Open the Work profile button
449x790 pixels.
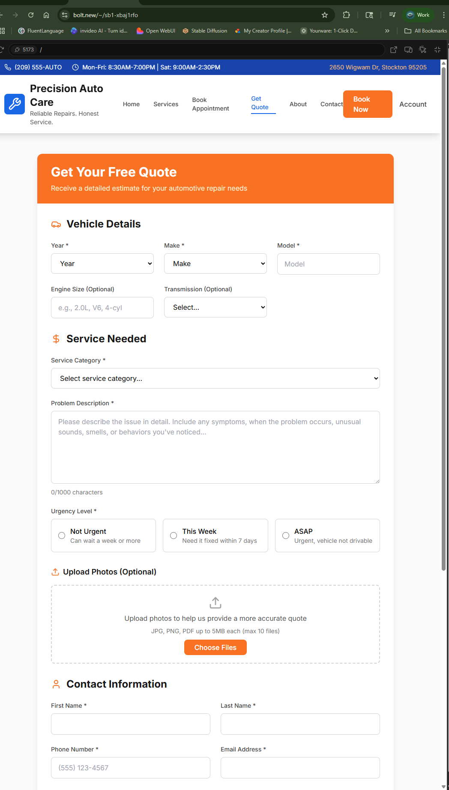point(418,15)
